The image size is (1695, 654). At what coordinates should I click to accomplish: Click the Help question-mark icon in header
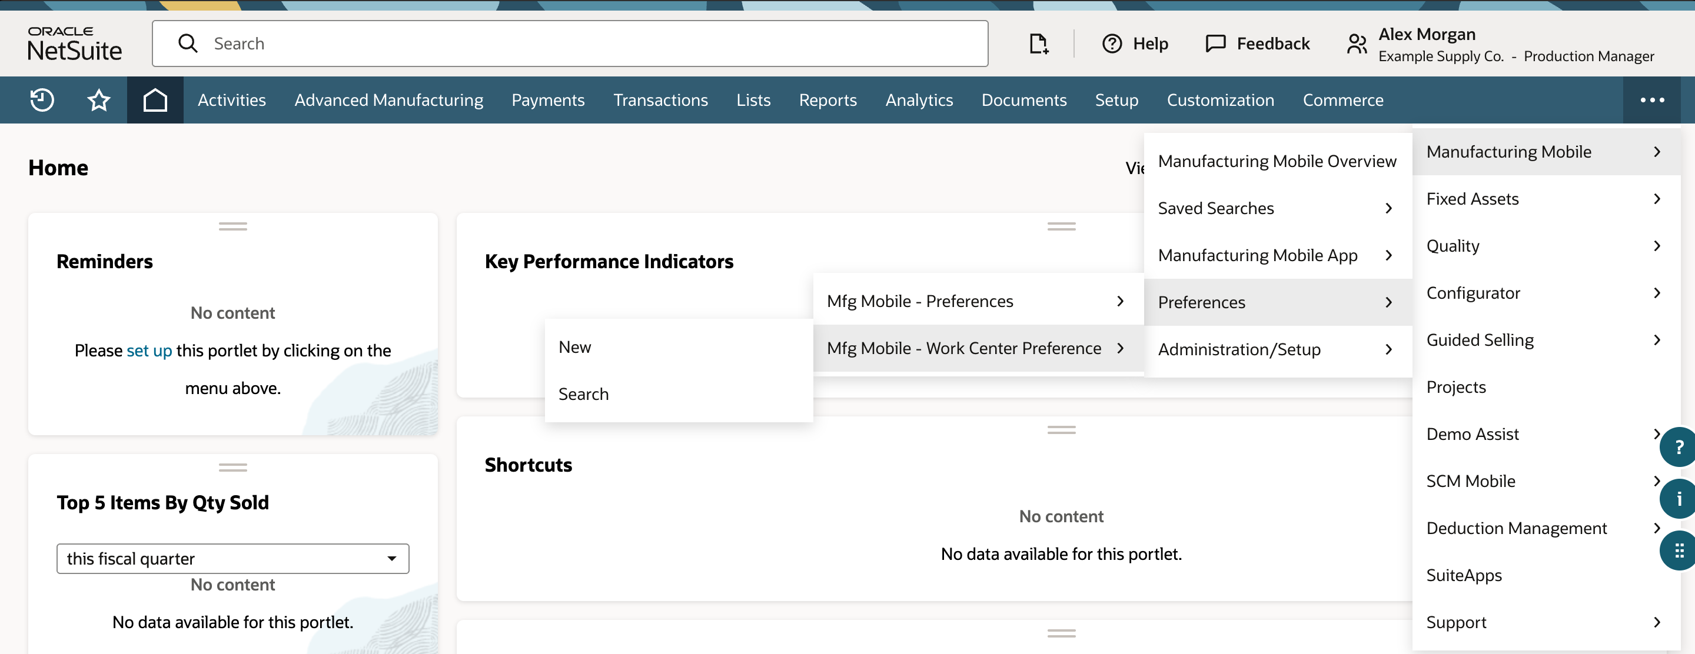1112,44
